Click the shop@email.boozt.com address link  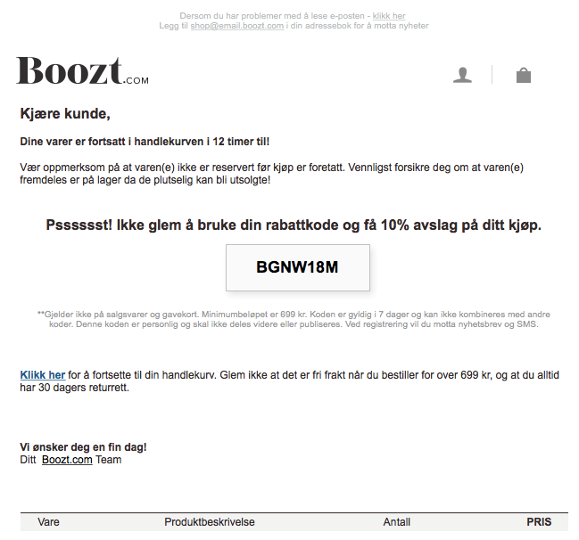click(x=237, y=26)
